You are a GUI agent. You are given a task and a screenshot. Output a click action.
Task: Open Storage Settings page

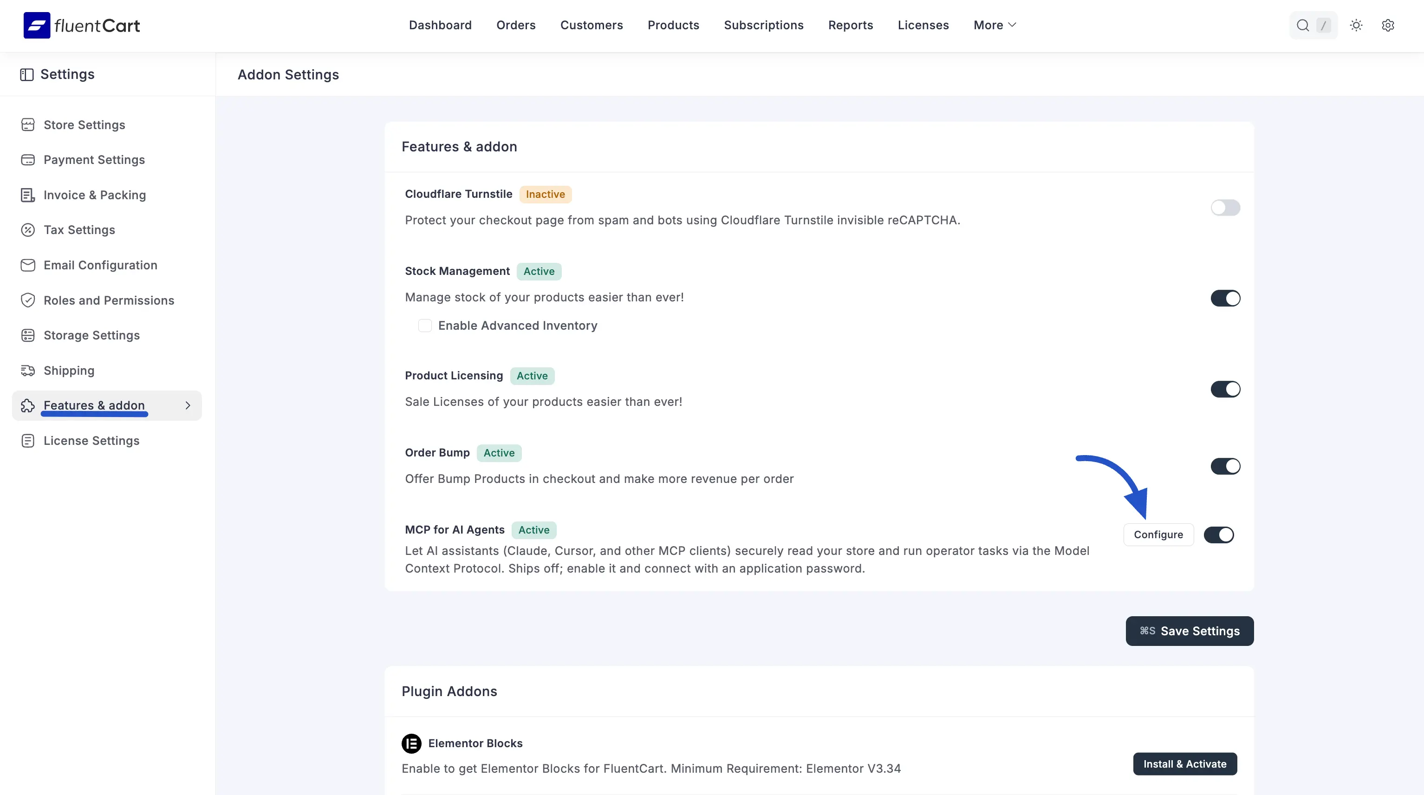pyautogui.click(x=91, y=336)
